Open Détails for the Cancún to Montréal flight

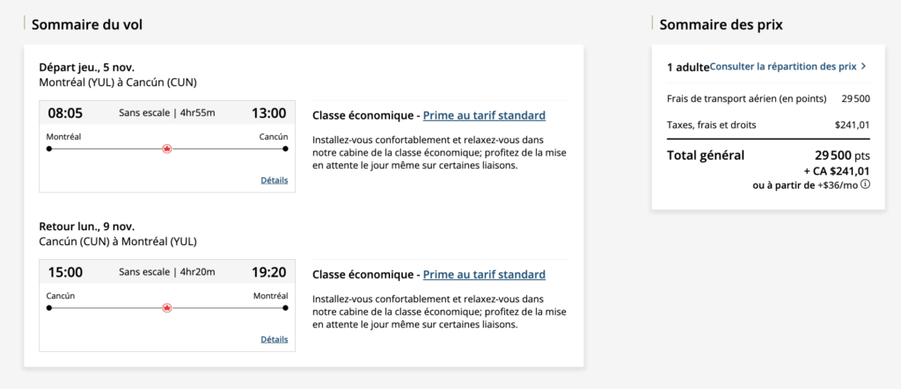pyautogui.click(x=274, y=339)
